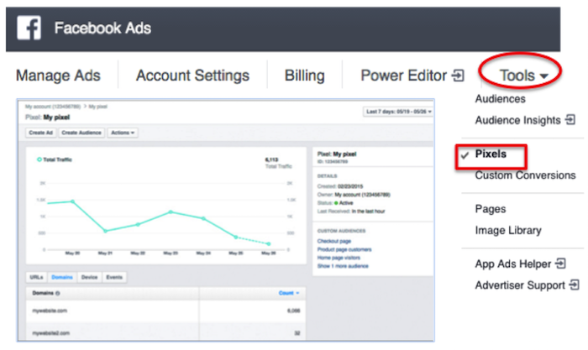Expand the Tools dropdown menu

coord(524,76)
